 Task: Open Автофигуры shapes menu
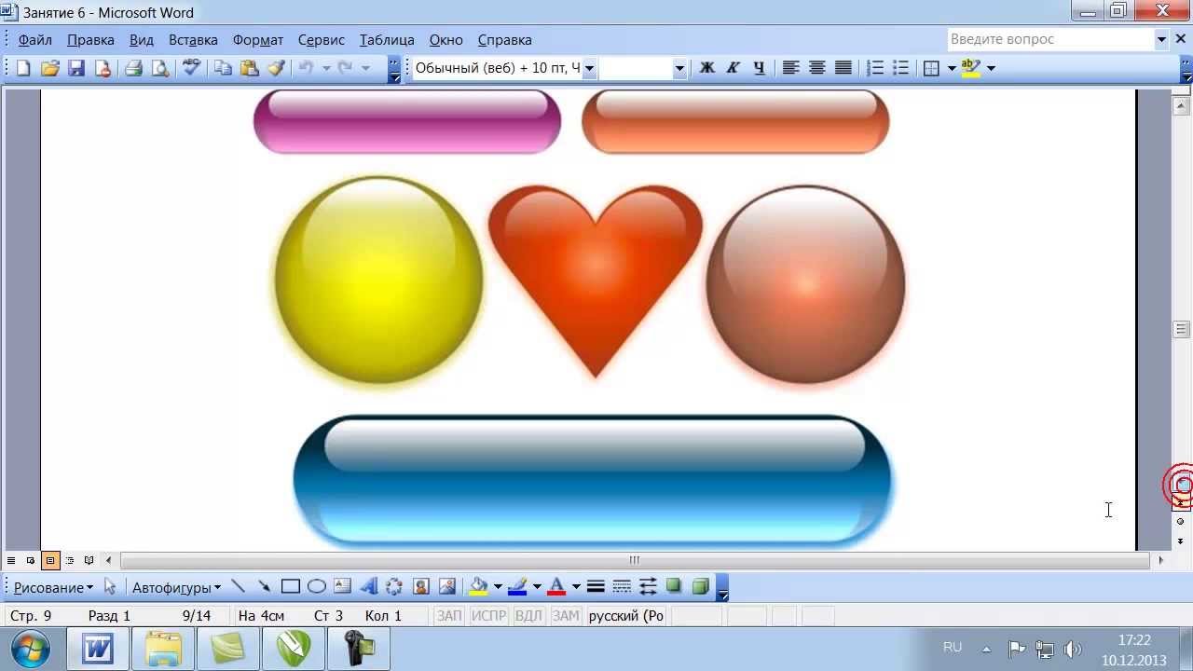(176, 587)
